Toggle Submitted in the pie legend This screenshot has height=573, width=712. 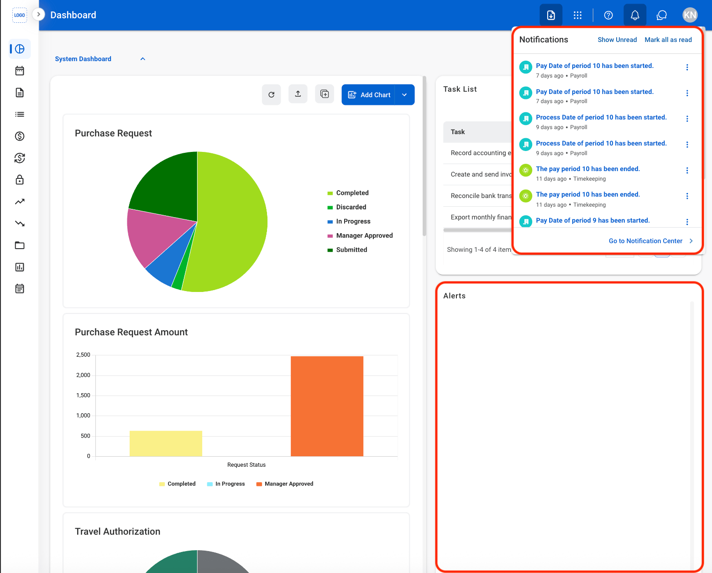[347, 250]
